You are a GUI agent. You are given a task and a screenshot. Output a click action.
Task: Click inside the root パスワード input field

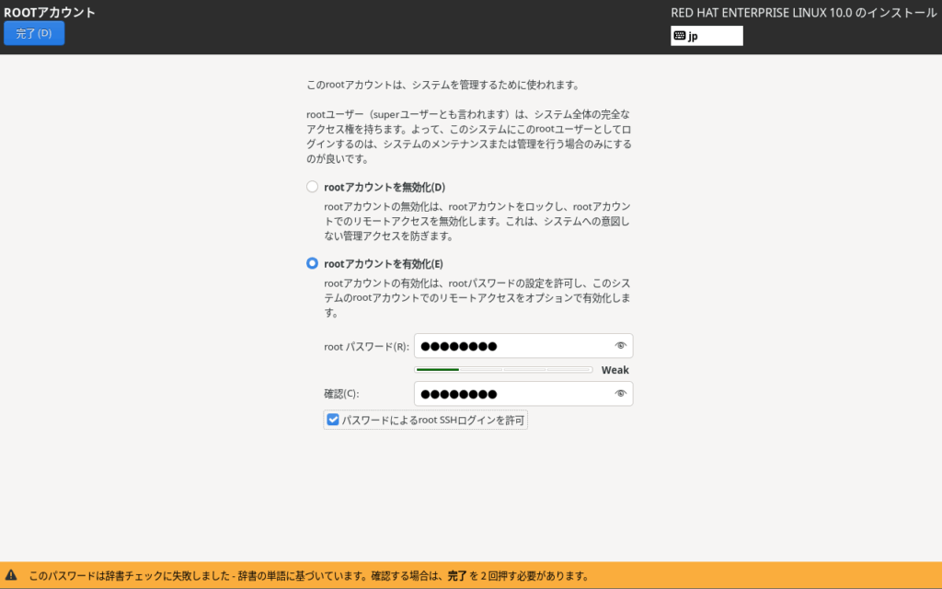point(511,346)
